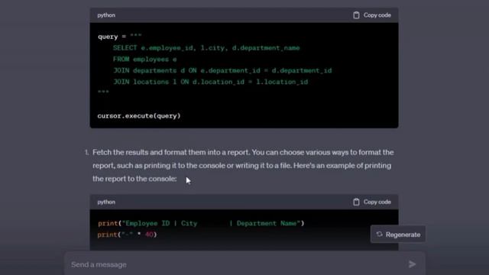
Task: Click the Regenerate button
Action: coord(398,235)
